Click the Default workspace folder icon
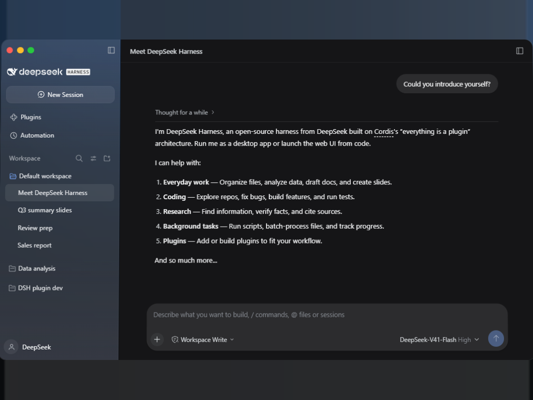Viewport: 533px width, 400px height. pyautogui.click(x=13, y=176)
